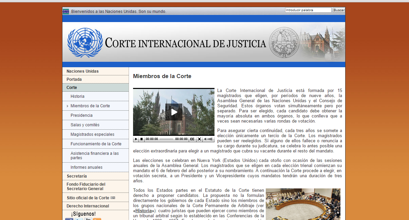Click 'Bienvenidos a las Naciones Unidas' welcome text
409x220 pixels.
119,12
